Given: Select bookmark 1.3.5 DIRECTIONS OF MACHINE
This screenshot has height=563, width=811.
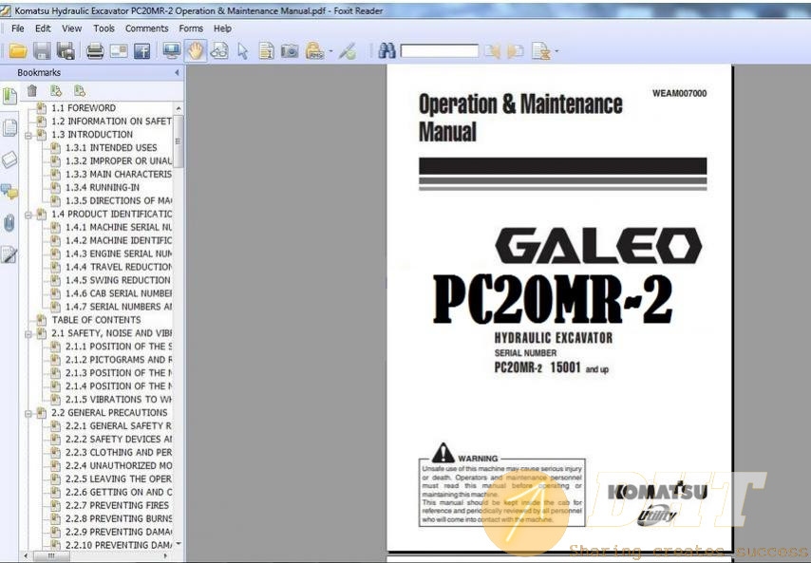Looking at the screenshot, I should pyautogui.click(x=119, y=200).
